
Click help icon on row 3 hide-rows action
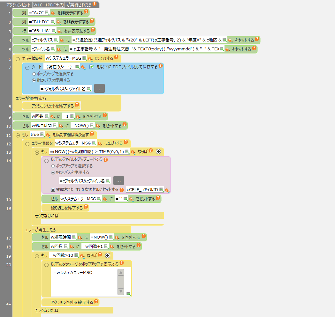point(93,30)
